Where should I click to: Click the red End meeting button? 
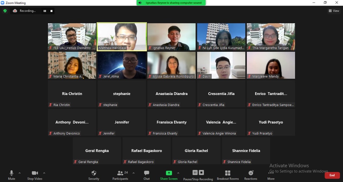(332, 175)
